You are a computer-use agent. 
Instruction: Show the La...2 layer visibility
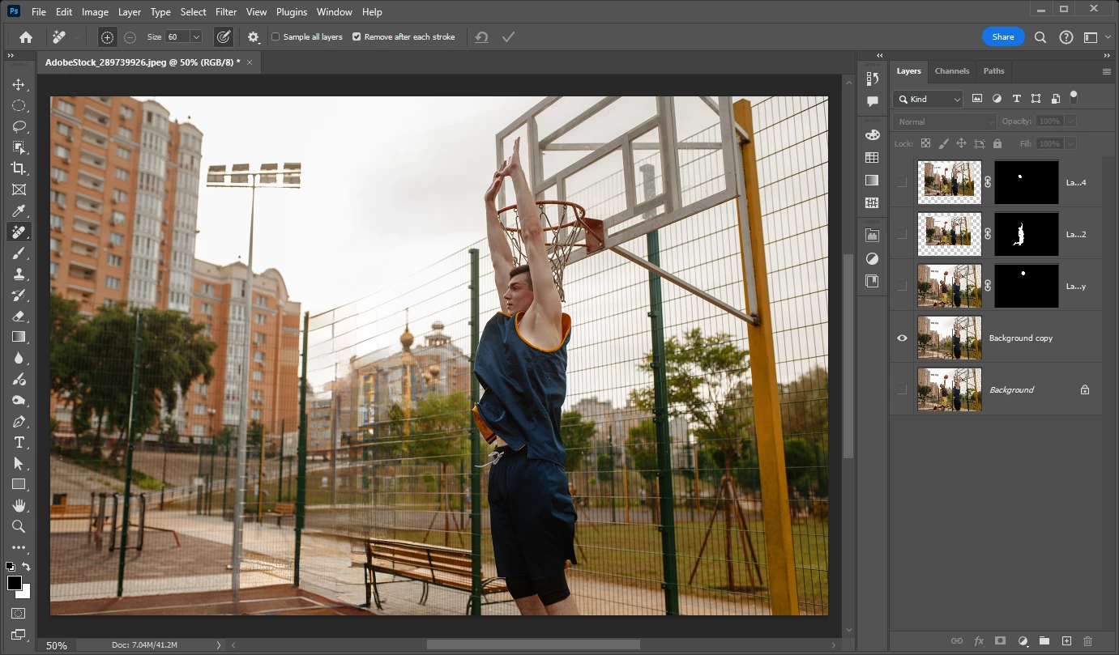click(x=902, y=235)
